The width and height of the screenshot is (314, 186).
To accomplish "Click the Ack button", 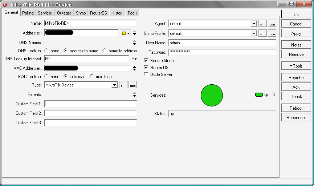I will (x=296, y=87).
